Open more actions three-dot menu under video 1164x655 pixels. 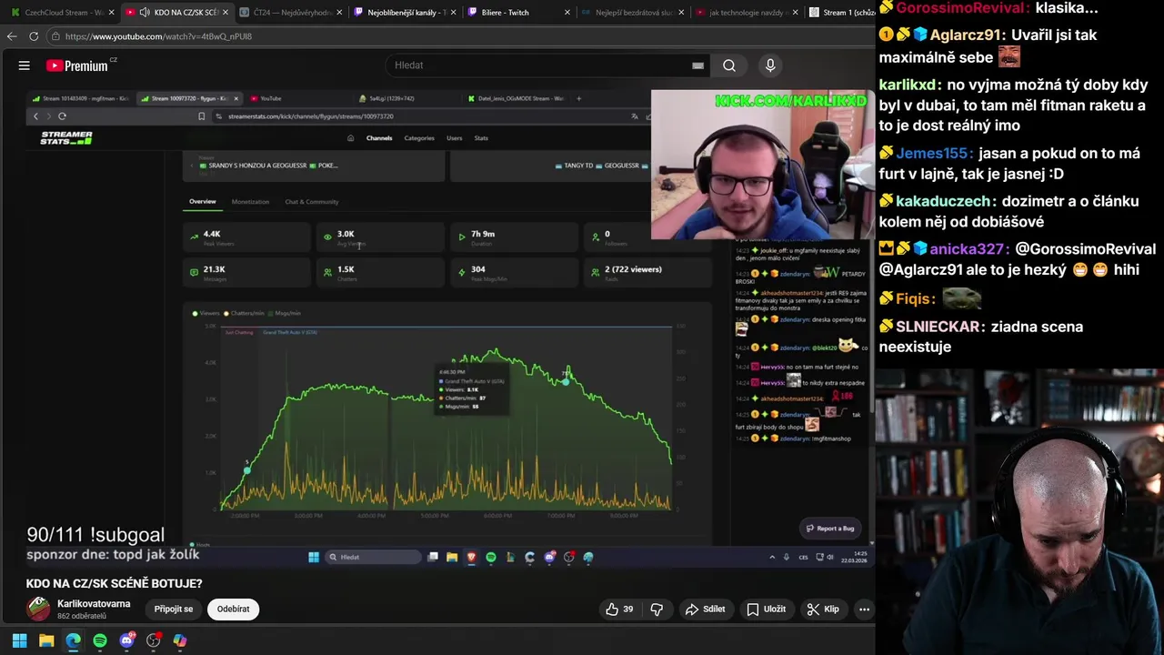point(864,610)
